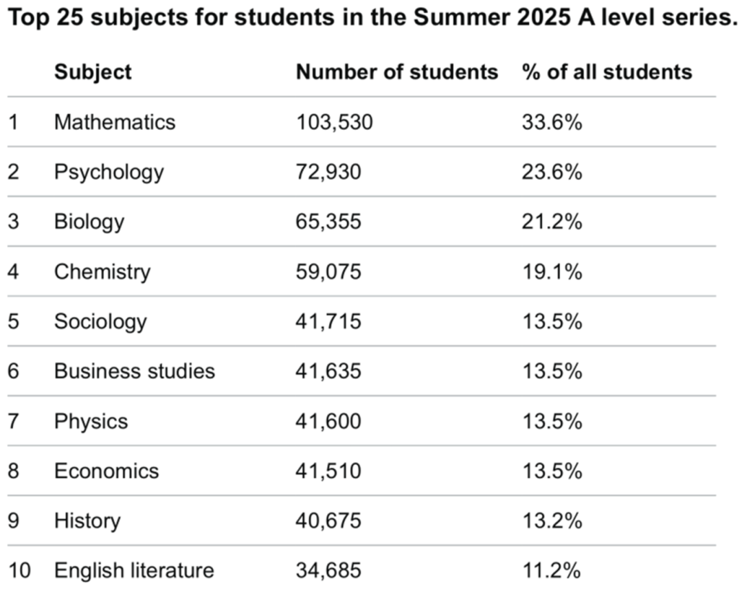Select the 11.2% percentage cell

(x=552, y=570)
